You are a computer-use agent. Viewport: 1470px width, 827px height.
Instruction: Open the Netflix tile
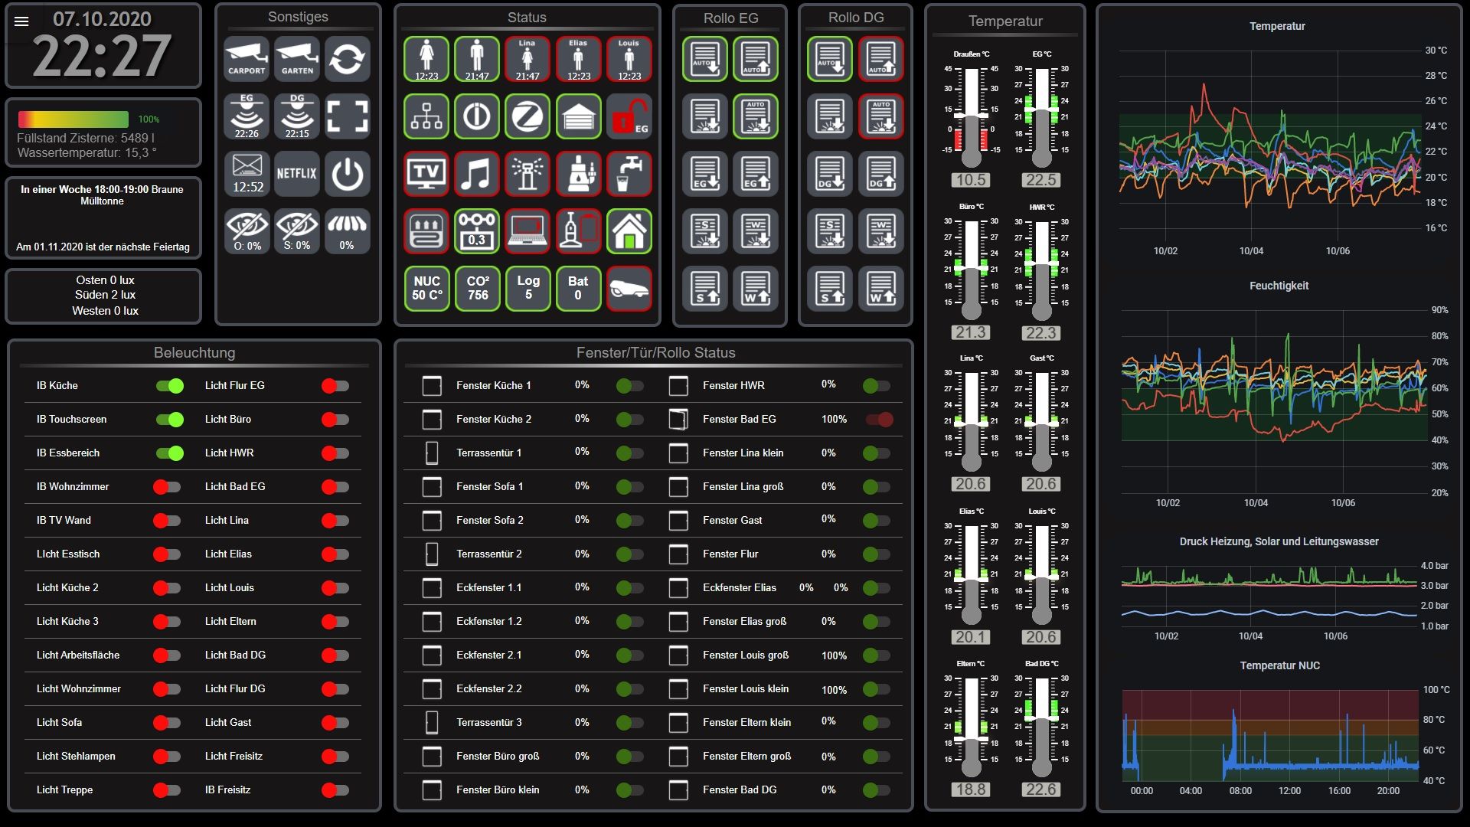[297, 174]
